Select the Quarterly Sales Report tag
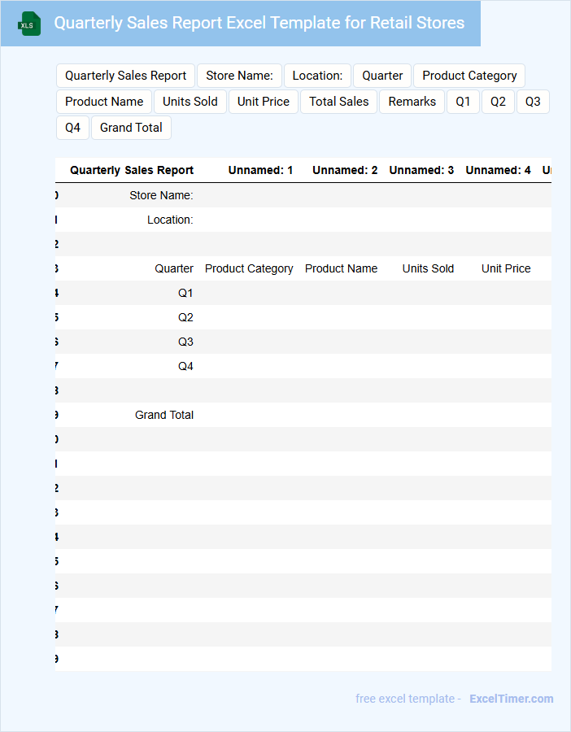This screenshot has height=732, width=571. coord(125,76)
